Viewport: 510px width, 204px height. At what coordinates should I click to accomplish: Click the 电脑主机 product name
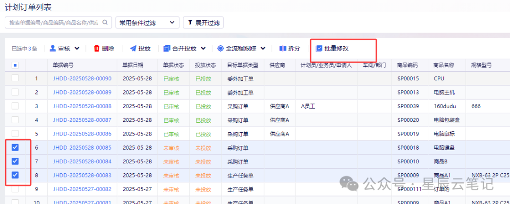coord(444,93)
